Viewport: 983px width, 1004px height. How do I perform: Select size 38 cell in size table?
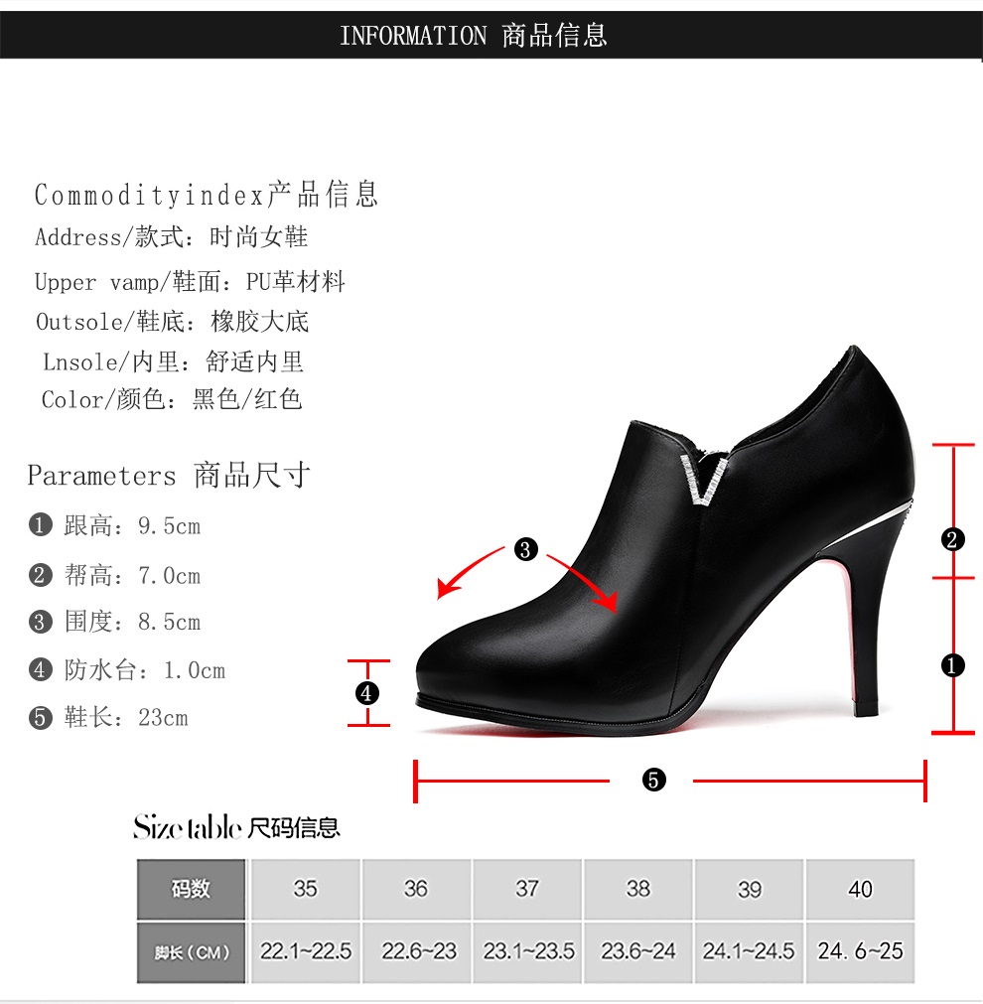[637, 889]
